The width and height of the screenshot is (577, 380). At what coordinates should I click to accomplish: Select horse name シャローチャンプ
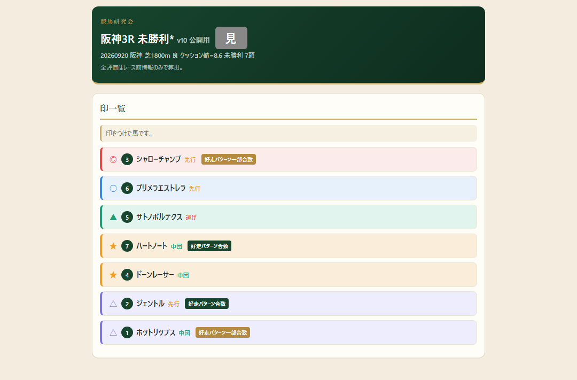click(159, 159)
